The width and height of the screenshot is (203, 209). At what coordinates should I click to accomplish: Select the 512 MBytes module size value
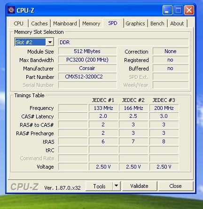coord(87,51)
